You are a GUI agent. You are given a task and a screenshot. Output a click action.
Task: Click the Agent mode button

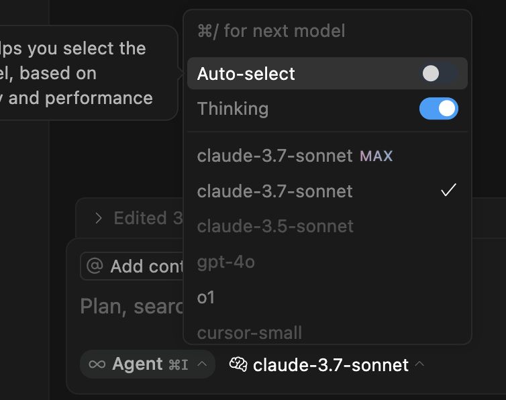click(x=148, y=364)
